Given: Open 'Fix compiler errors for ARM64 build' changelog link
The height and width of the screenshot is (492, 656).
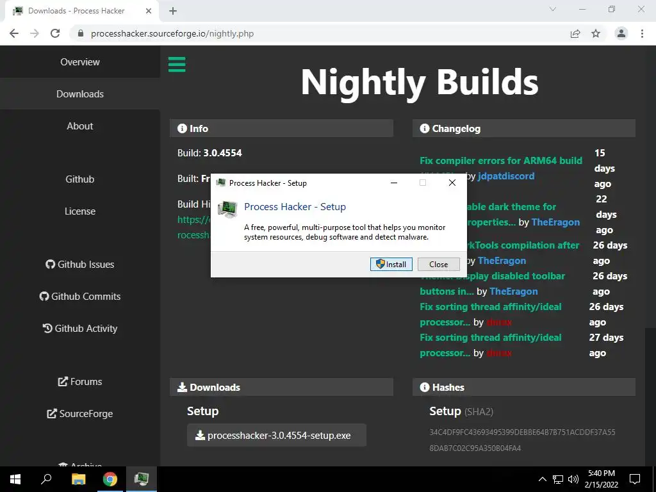Looking at the screenshot, I should click(501, 161).
